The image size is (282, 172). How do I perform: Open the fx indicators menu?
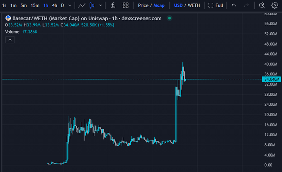coord(113,5)
